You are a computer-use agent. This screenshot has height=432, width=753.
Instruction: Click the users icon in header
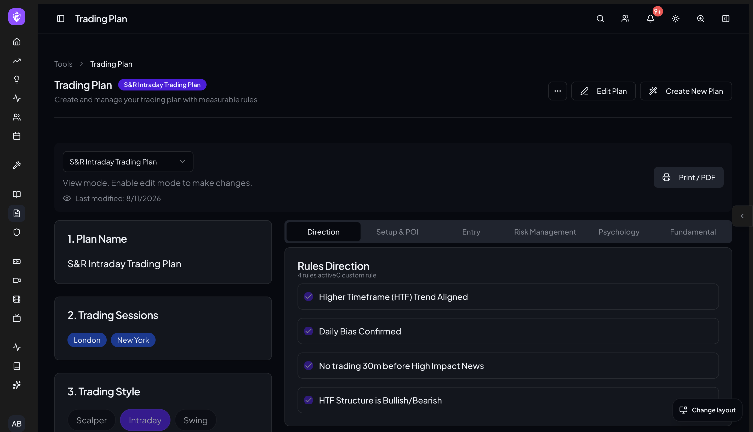(x=625, y=19)
